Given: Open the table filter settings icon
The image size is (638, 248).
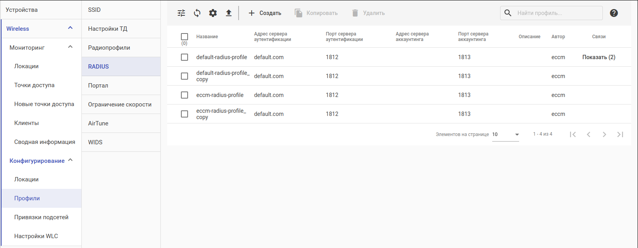Looking at the screenshot, I should point(181,13).
